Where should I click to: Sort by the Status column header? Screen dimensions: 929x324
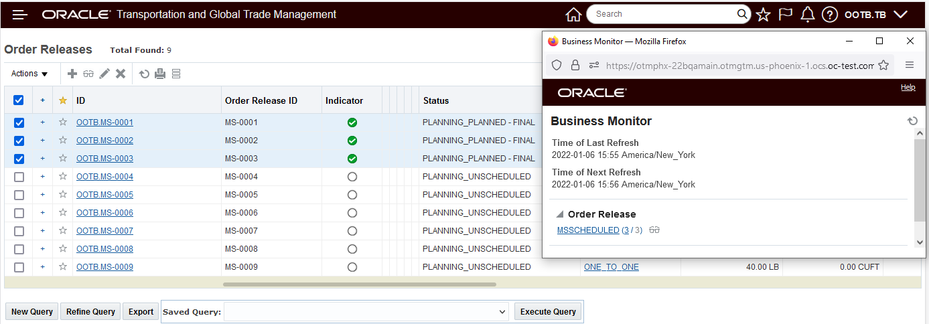coord(436,100)
